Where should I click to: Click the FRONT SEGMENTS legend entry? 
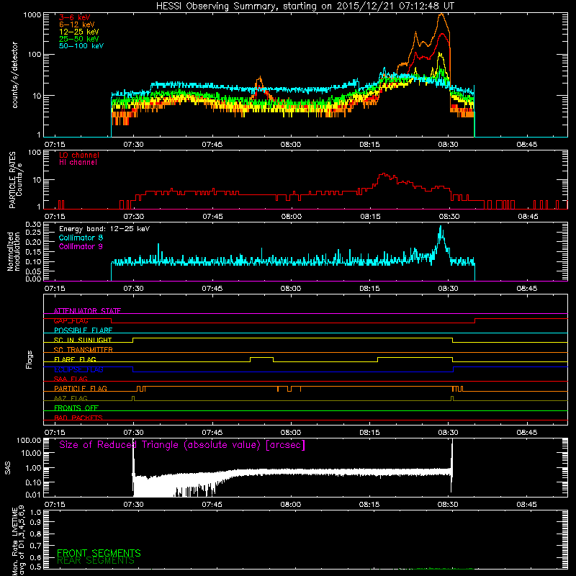pyautogui.click(x=99, y=553)
